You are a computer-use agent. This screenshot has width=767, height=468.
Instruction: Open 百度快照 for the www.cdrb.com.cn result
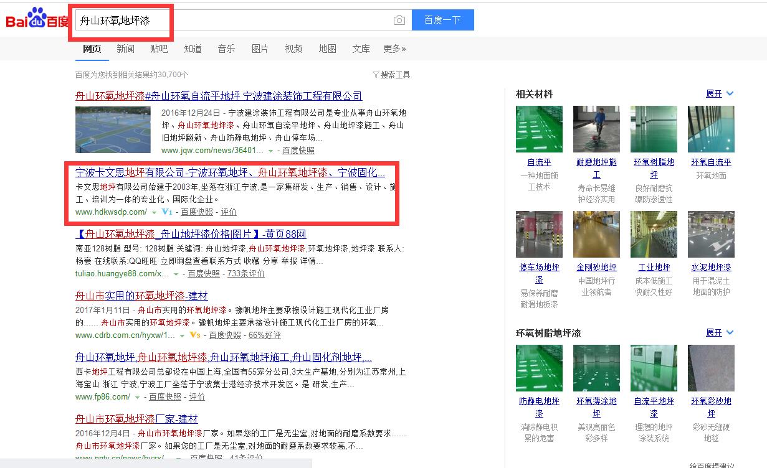225,335
